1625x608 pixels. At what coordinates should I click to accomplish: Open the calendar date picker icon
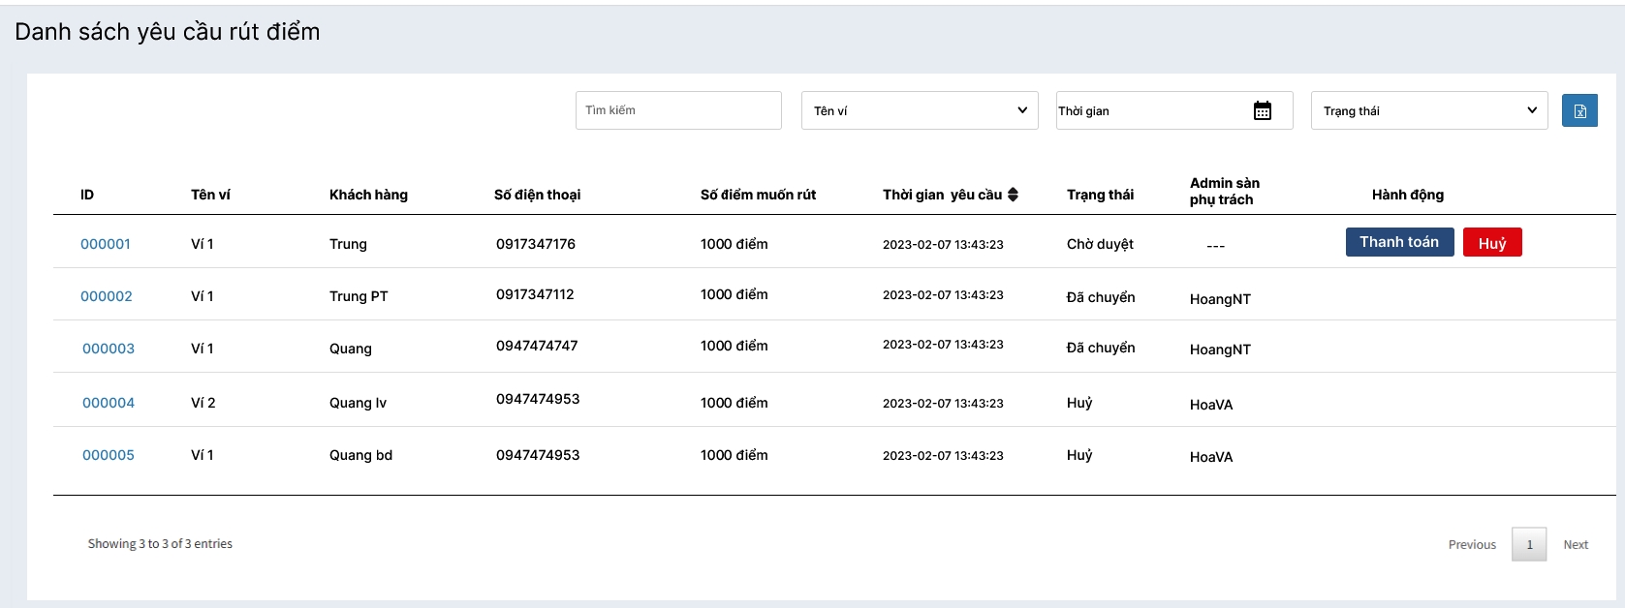tap(1262, 110)
